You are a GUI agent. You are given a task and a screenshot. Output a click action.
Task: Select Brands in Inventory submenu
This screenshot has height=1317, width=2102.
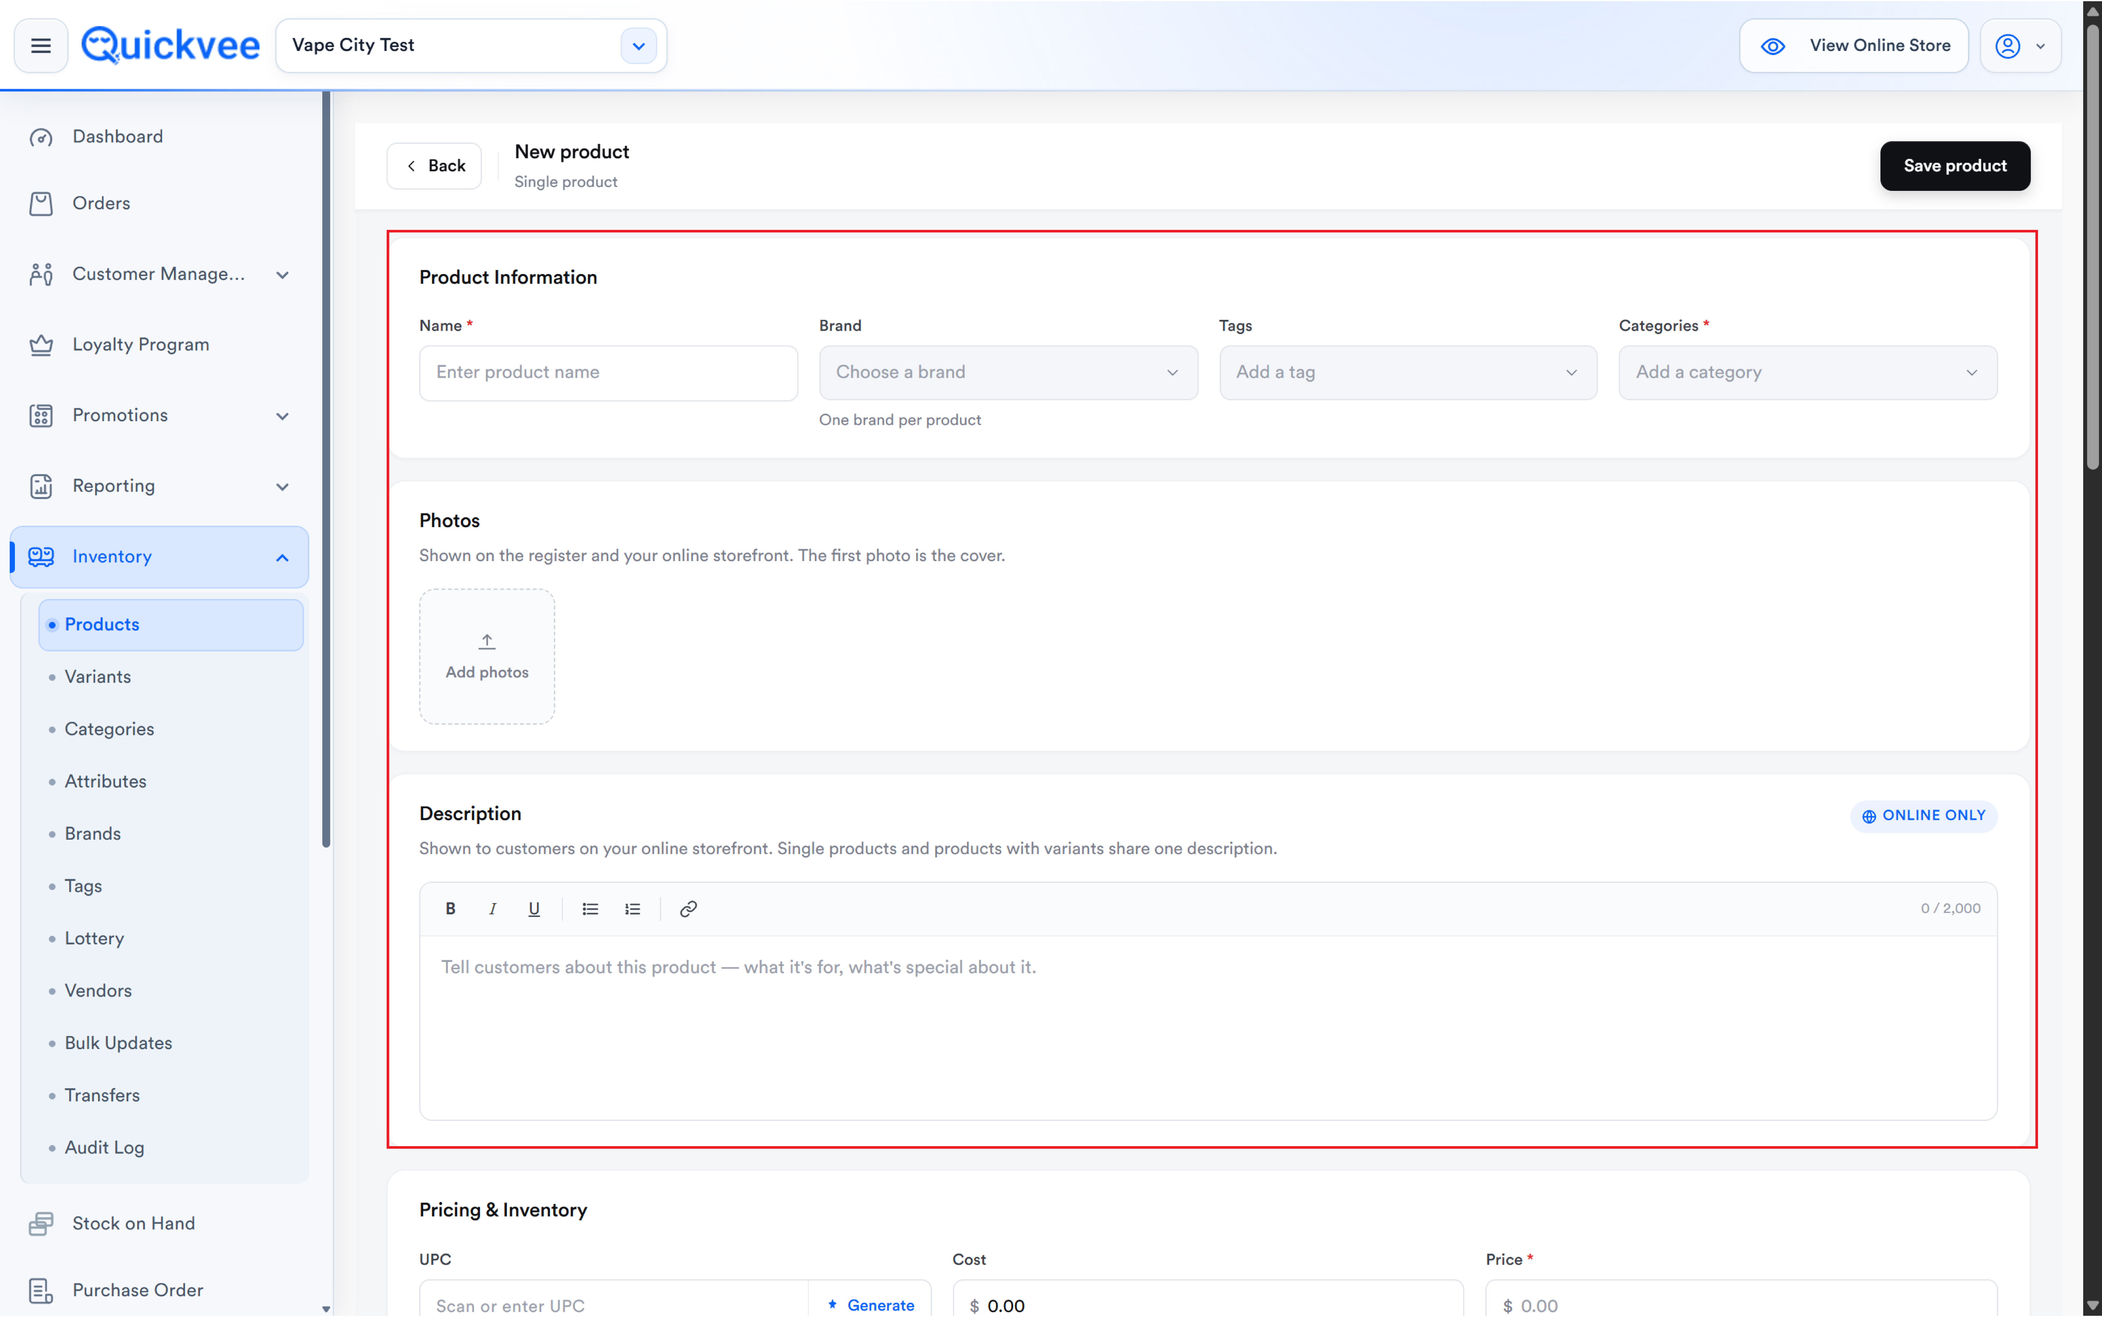coord(171,834)
